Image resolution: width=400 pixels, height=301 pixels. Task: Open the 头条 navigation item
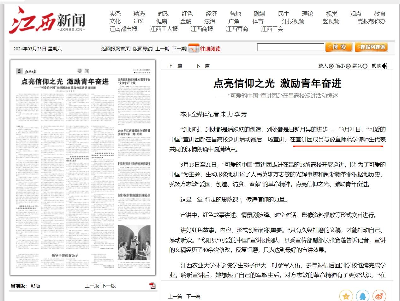tap(115, 14)
